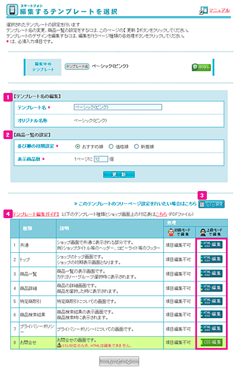The image size is (234, 374).
Task: Click HTML/CSS 編集 for 商品一覧 row
Action: pos(211,274)
